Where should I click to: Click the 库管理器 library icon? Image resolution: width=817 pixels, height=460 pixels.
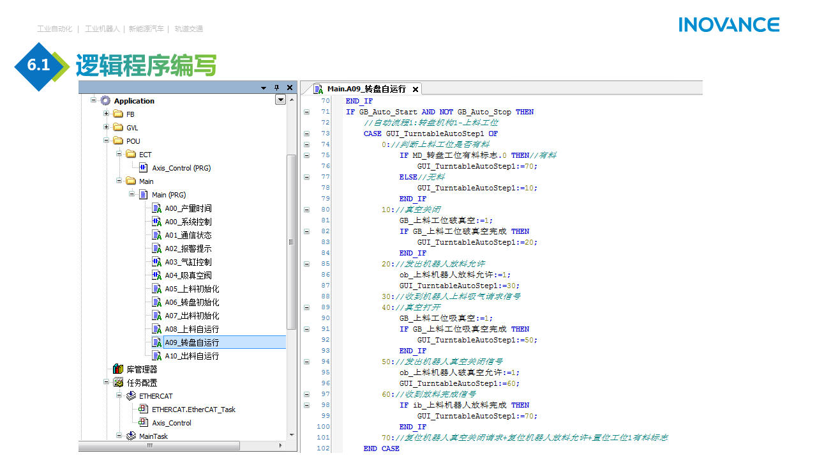pos(118,369)
